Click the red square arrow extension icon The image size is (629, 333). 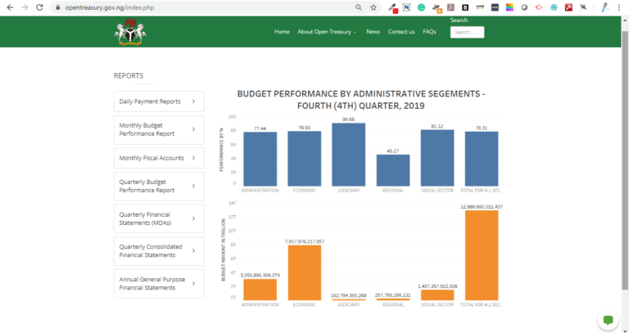pyautogui.click(x=568, y=7)
